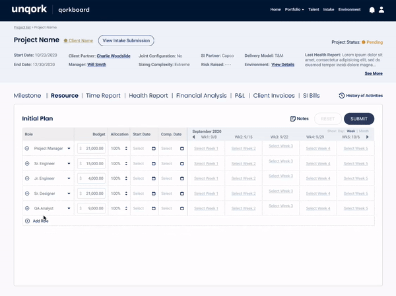Open Intake in top navigation

[x=329, y=10]
